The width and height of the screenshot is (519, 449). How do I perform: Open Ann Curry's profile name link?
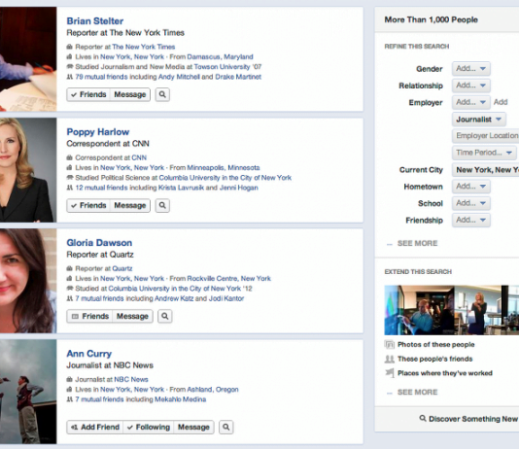click(x=89, y=354)
